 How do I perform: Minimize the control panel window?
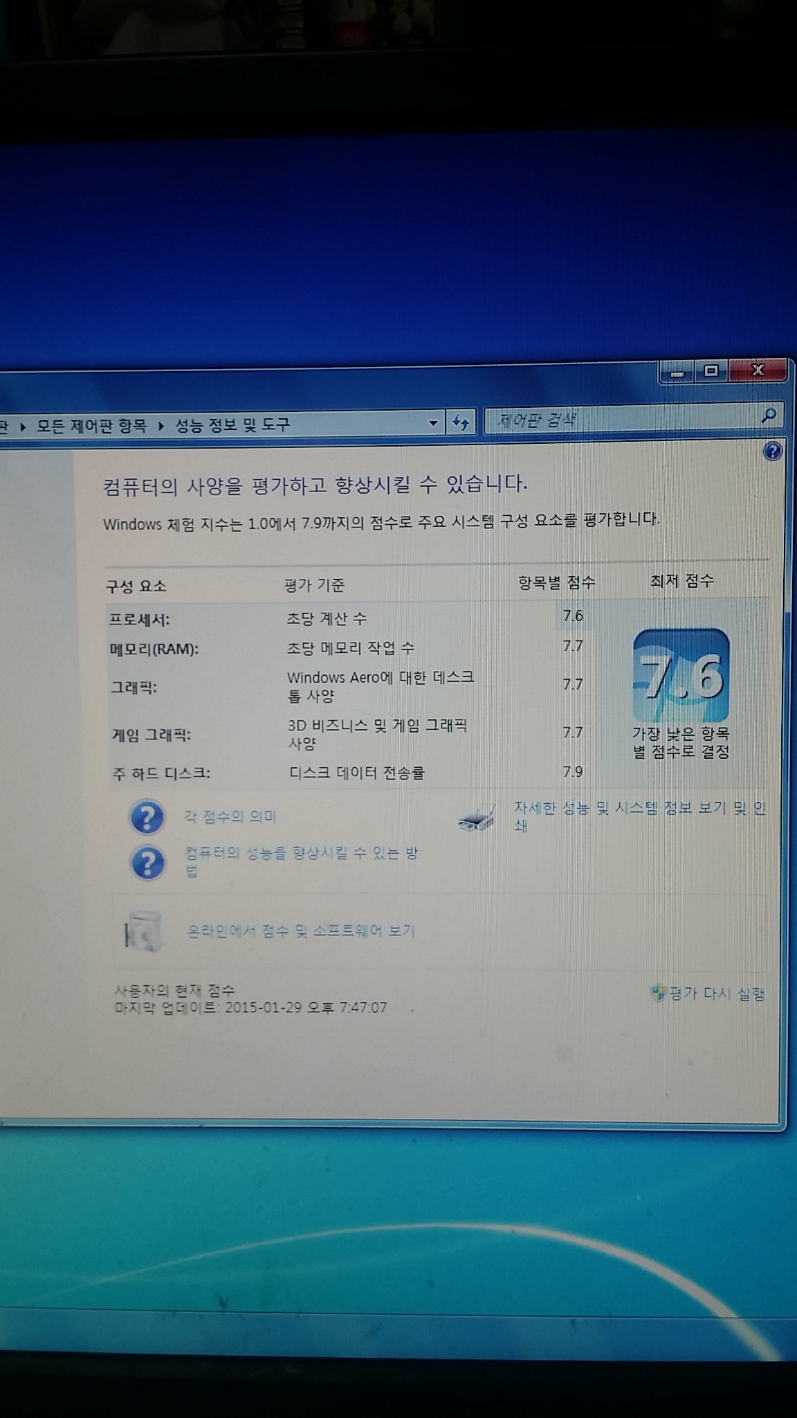[677, 373]
